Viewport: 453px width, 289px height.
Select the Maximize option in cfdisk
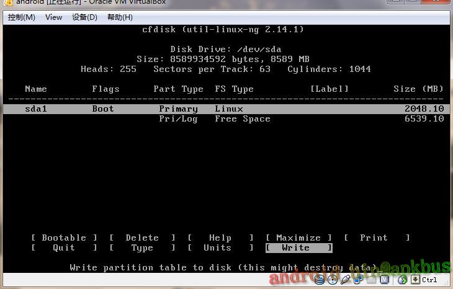tap(298, 238)
